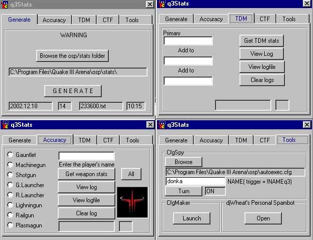Click the 14 count field
313x240 pixels.
[65, 106]
